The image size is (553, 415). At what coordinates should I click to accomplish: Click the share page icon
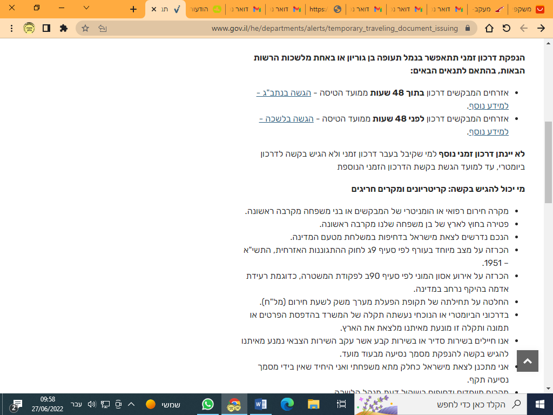click(103, 28)
